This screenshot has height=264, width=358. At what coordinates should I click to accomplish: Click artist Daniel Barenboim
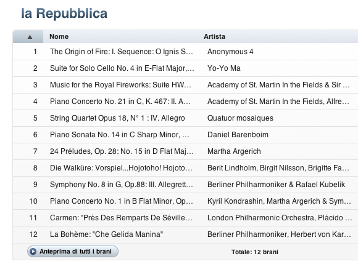tap(238, 135)
